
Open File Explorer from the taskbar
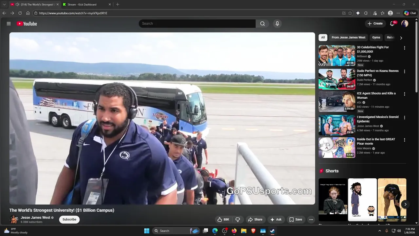click(x=244, y=231)
